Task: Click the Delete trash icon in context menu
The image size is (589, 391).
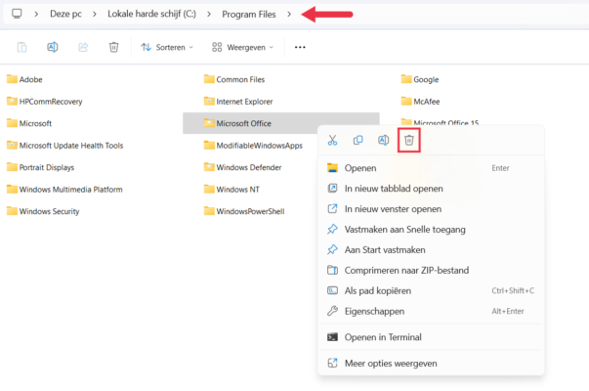Action: (409, 141)
